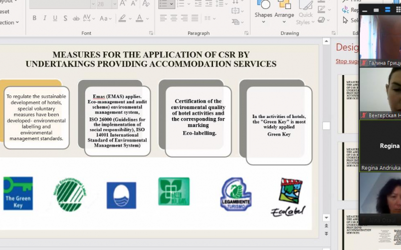Apply font color (A icon)
Screen dimensions: 401x250
pyautogui.click(x=139, y=18)
